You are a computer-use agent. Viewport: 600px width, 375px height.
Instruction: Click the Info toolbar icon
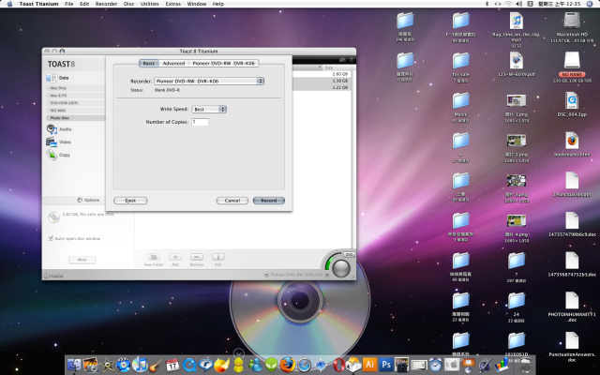(218, 257)
